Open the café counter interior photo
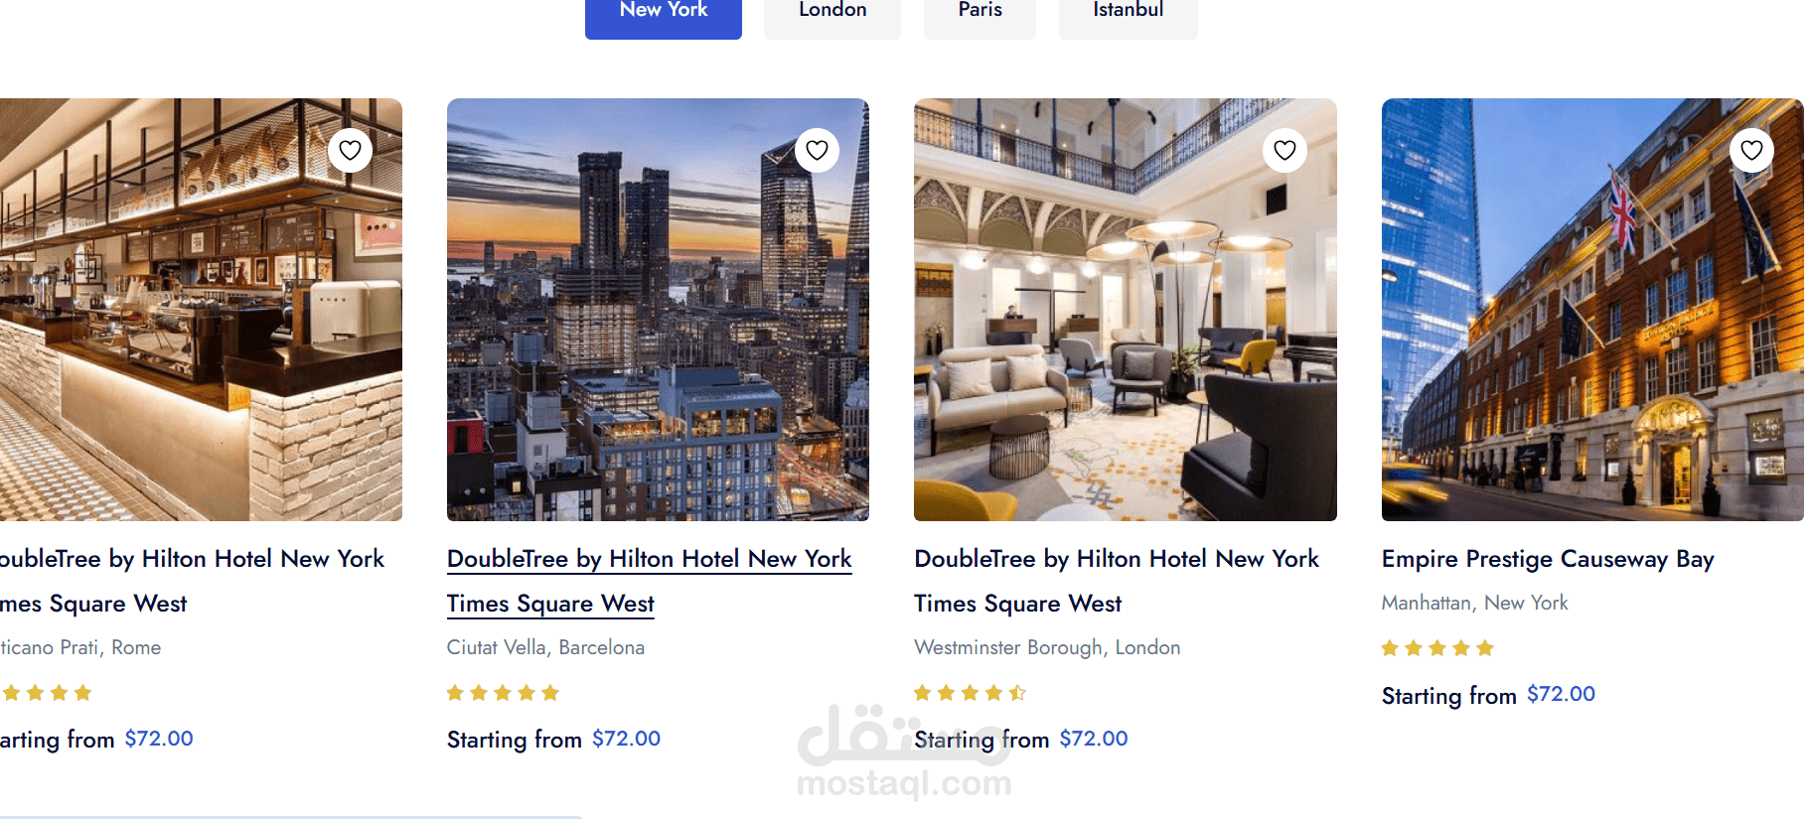Viewport: 1810px width, 819px height. pyautogui.click(x=201, y=310)
